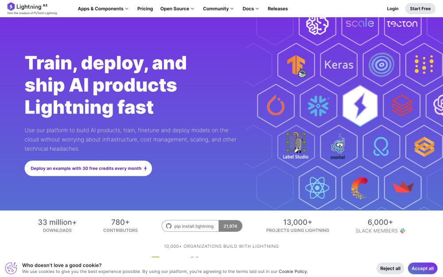This screenshot has width=443, height=277.
Task: Expand the Apps & Components dropdown
Action: (x=103, y=9)
